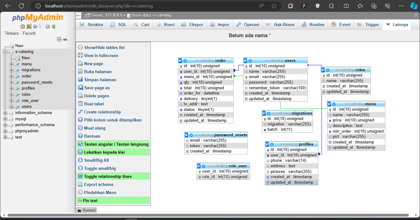
Task: Open the Lainnya dropdown tab
Action: click(397, 25)
